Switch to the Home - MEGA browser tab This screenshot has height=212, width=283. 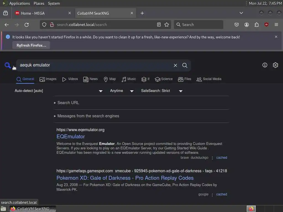(43, 13)
